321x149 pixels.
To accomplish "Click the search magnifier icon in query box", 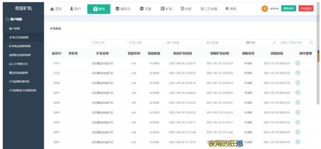I will [311, 43].
